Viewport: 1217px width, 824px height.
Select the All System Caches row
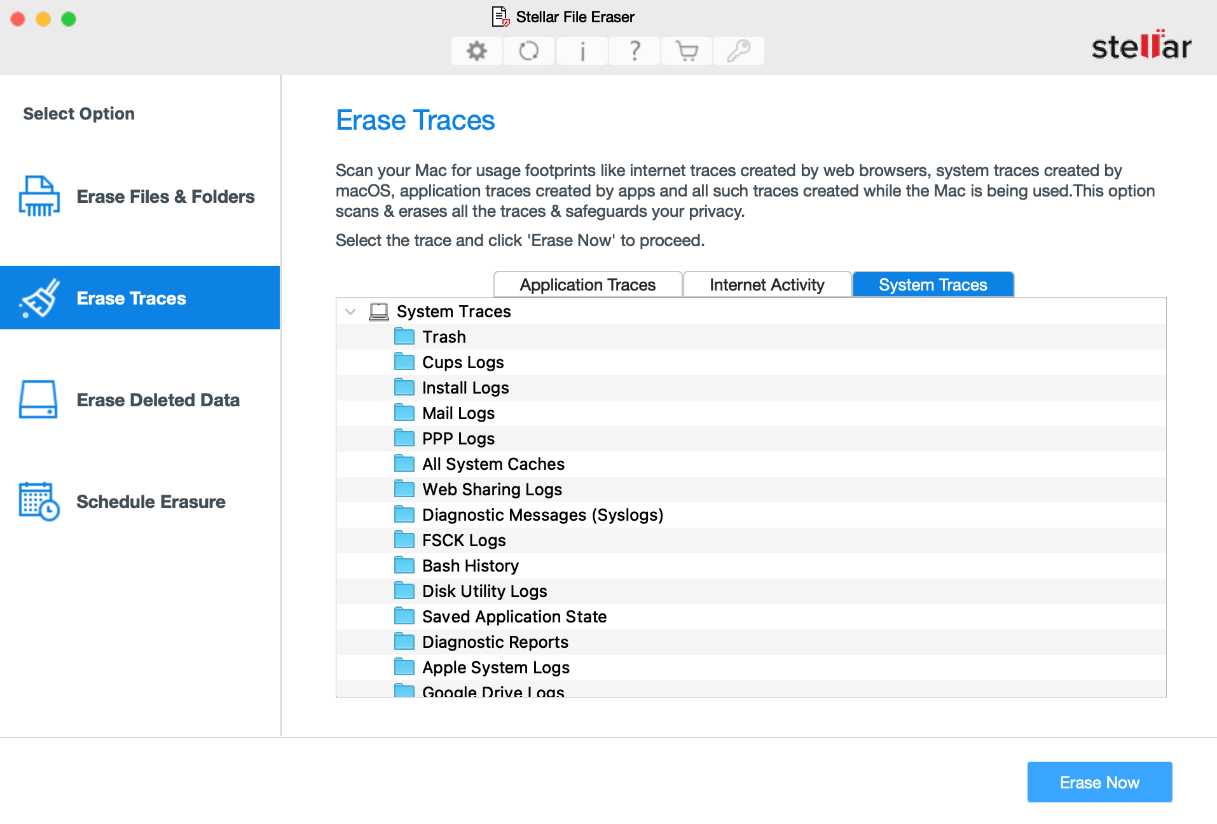tap(751, 464)
